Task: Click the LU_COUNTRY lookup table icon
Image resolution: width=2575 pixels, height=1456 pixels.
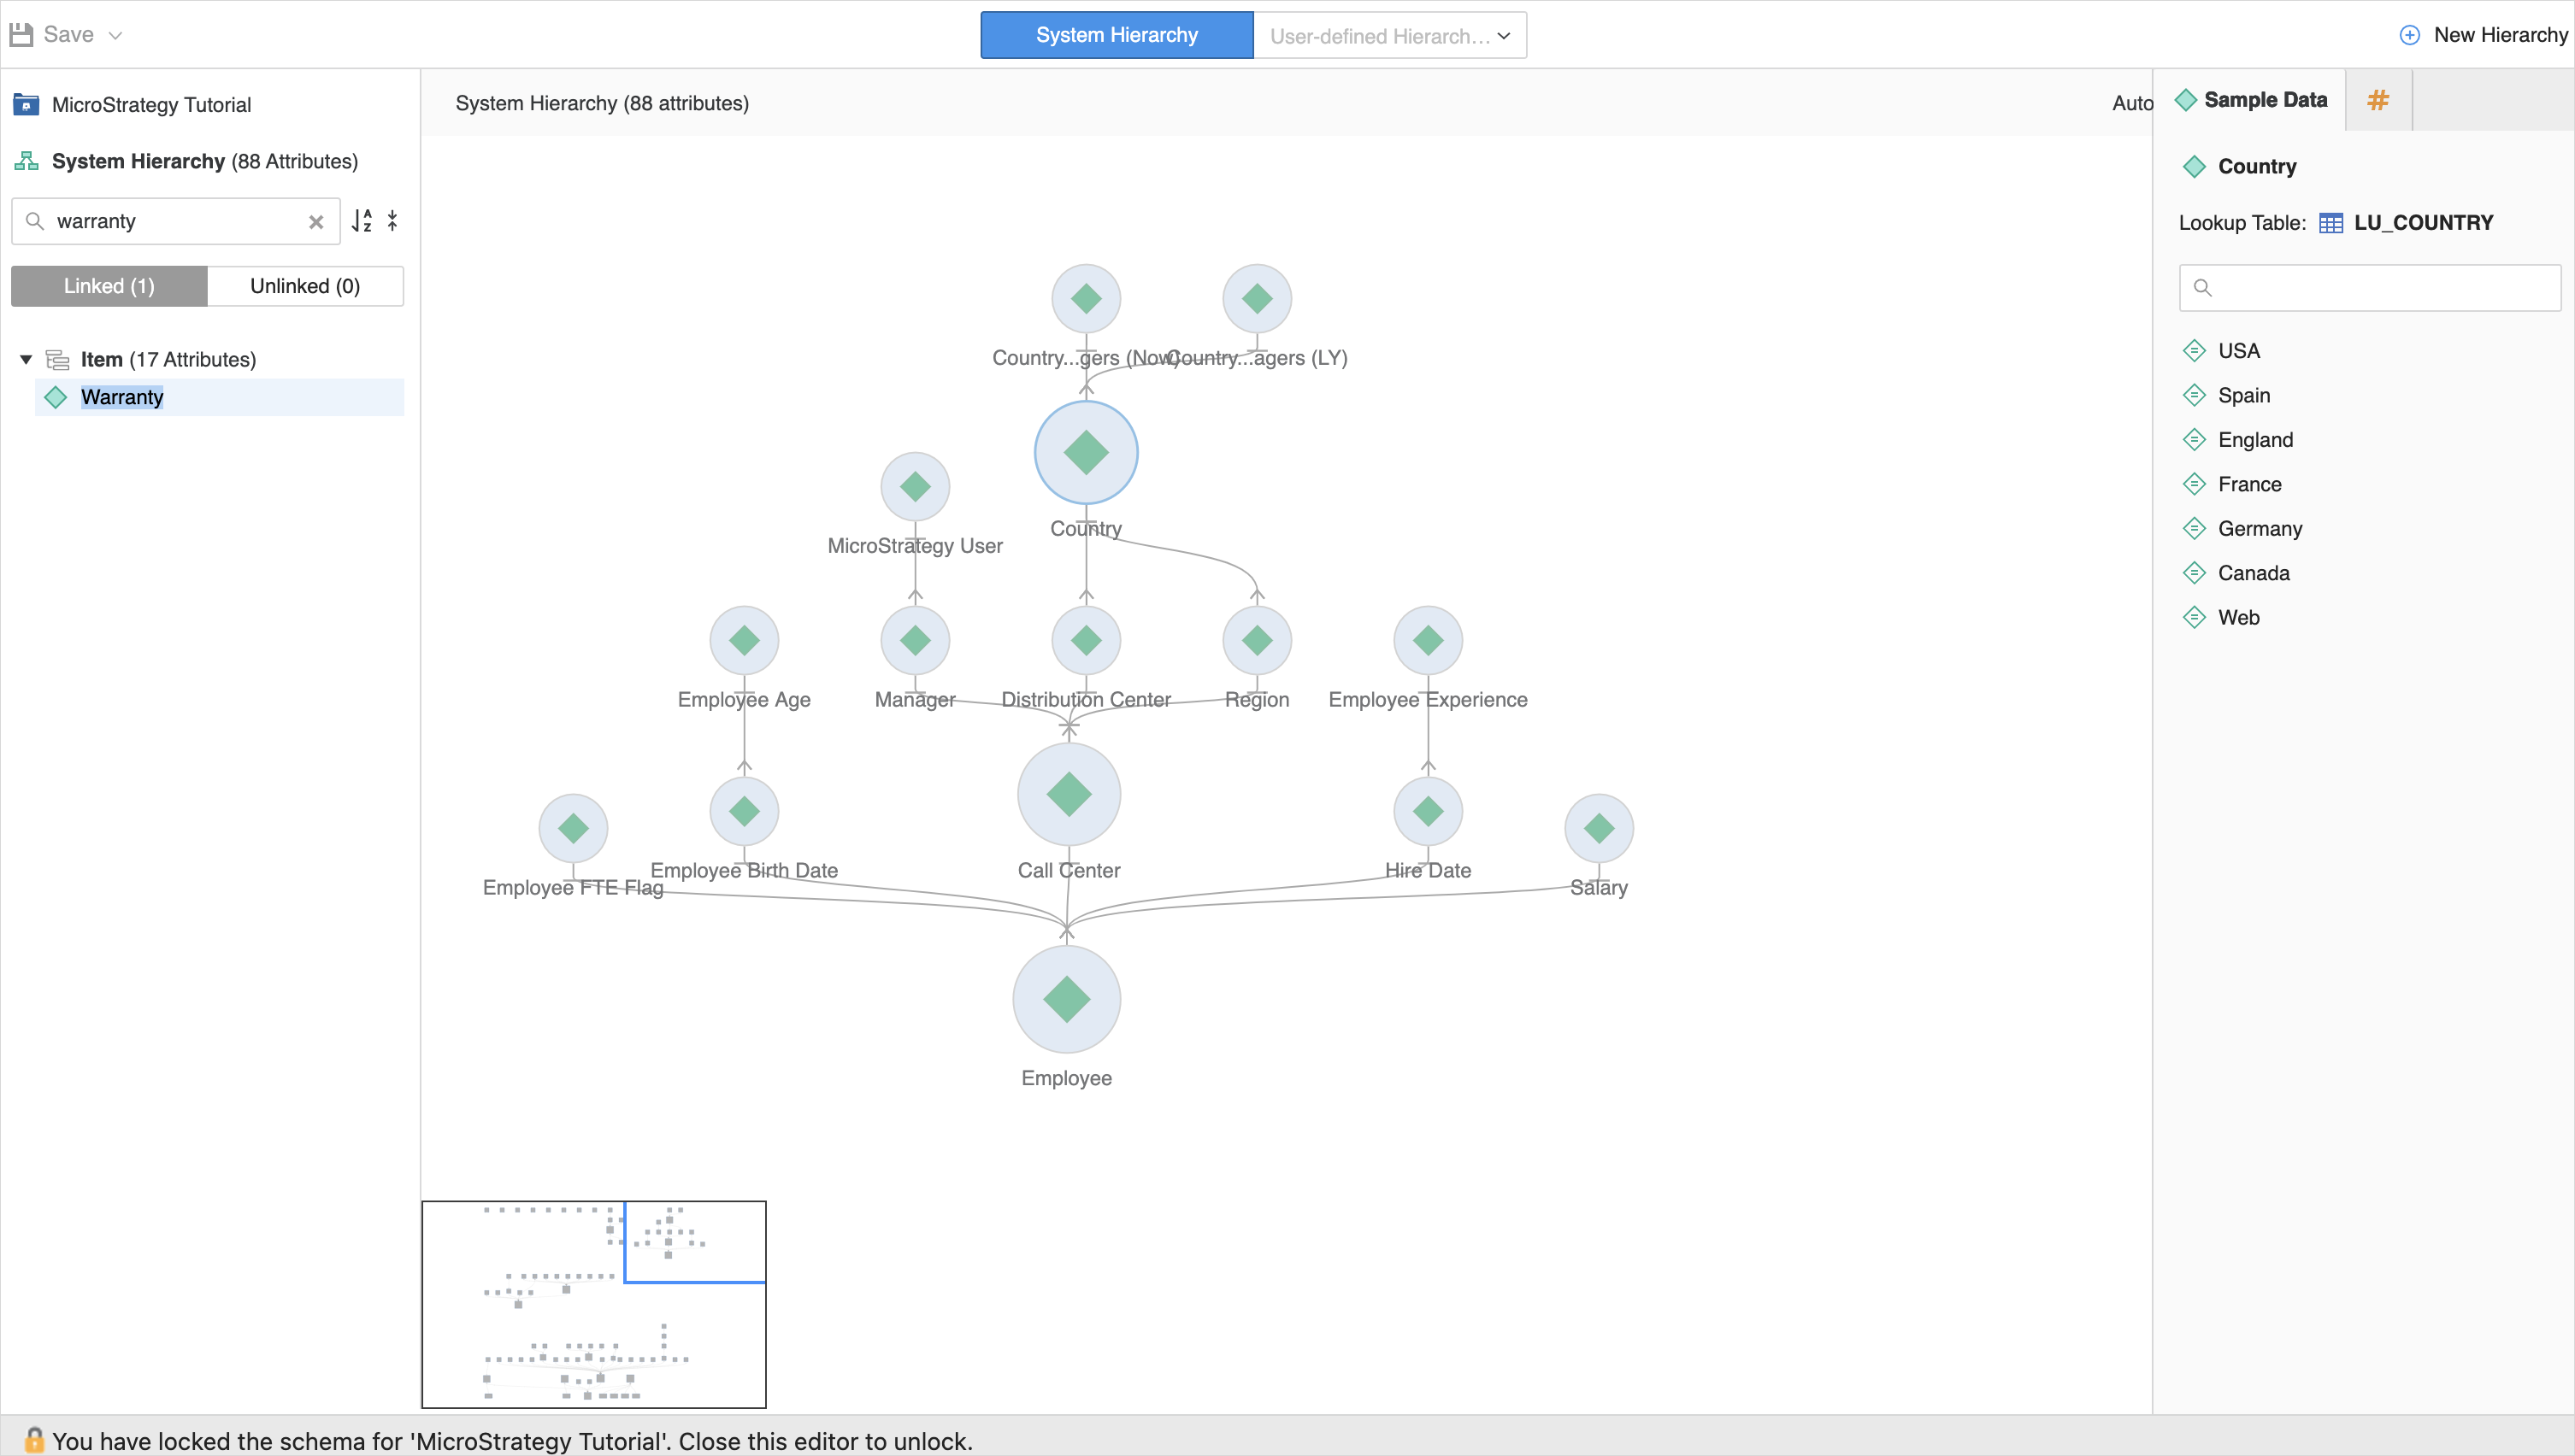Action: (2330, 223)
